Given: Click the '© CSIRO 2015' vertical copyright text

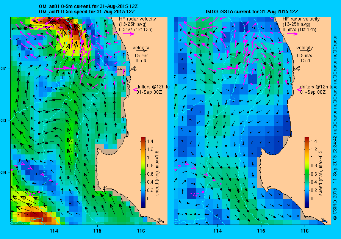Looking at the screenshot, I should click(335, 203).
